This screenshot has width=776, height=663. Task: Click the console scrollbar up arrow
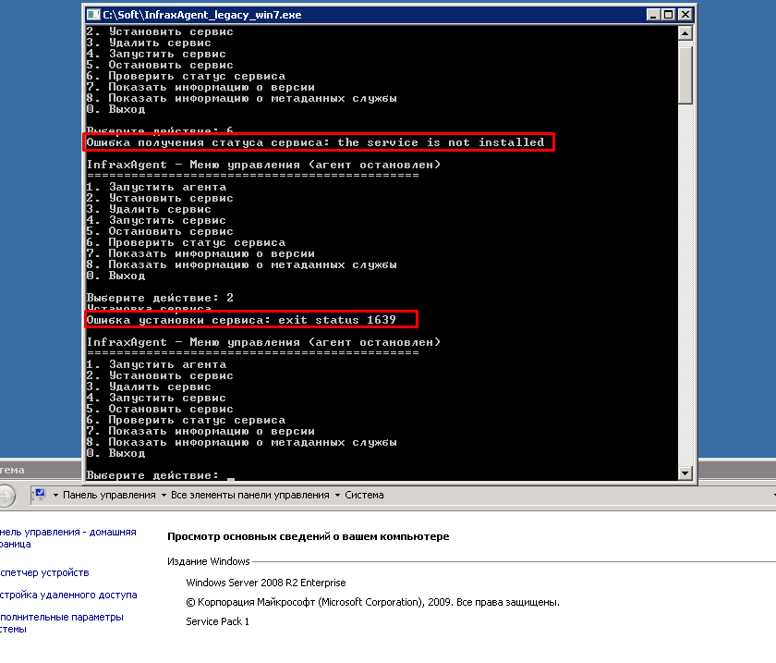pos(685,33)
